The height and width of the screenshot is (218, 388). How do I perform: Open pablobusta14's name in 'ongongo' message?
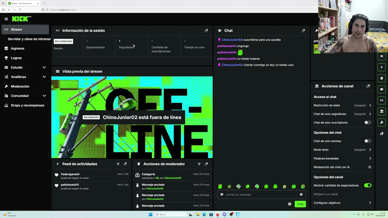coord(226,46)
